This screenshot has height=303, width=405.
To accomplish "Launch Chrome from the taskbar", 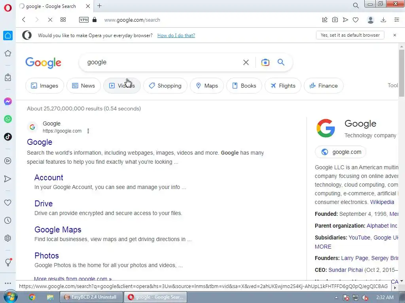I will pyautogui.click(x=32, y=297).
